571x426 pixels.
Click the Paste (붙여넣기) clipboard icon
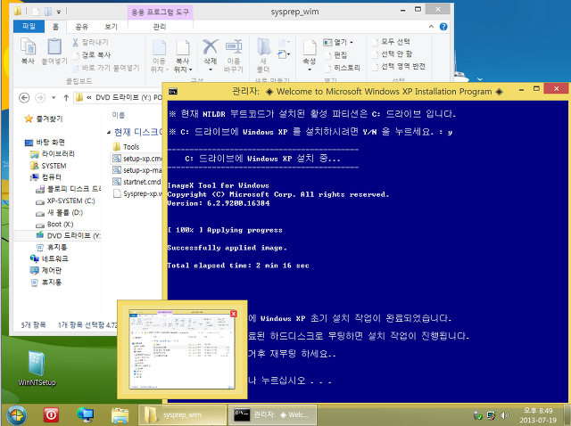point(54,52)
